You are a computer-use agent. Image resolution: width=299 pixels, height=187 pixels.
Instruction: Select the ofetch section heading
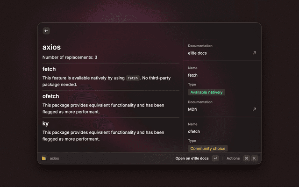[50, 96]
